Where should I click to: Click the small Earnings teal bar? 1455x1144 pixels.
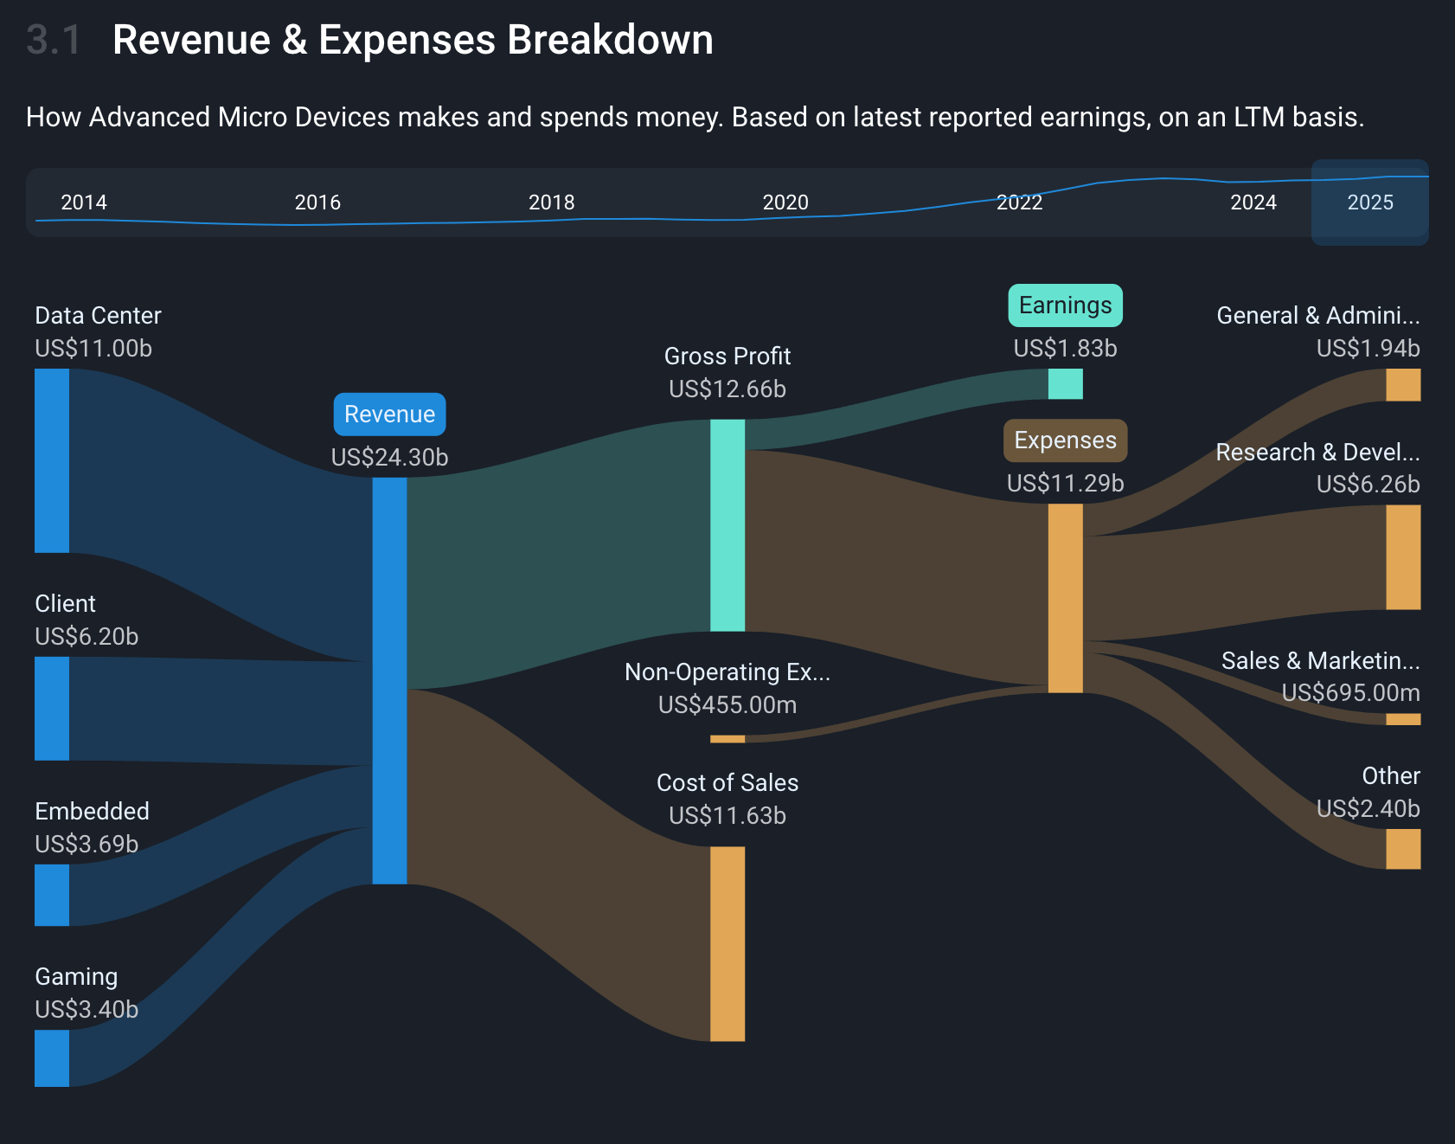(1066, 384)
